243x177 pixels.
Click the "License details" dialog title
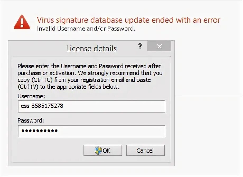91,49
